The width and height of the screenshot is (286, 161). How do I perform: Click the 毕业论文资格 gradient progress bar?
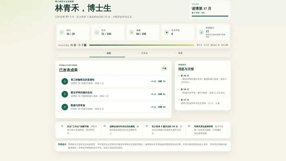point(142,45)
